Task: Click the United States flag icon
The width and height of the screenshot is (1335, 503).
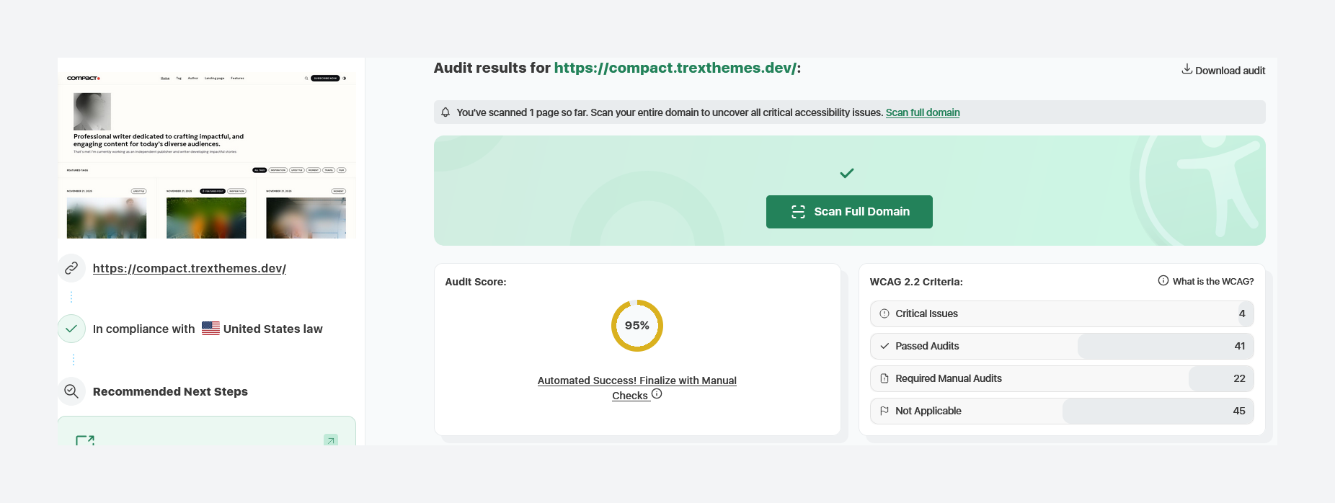Action: click(x=210, y=329)
